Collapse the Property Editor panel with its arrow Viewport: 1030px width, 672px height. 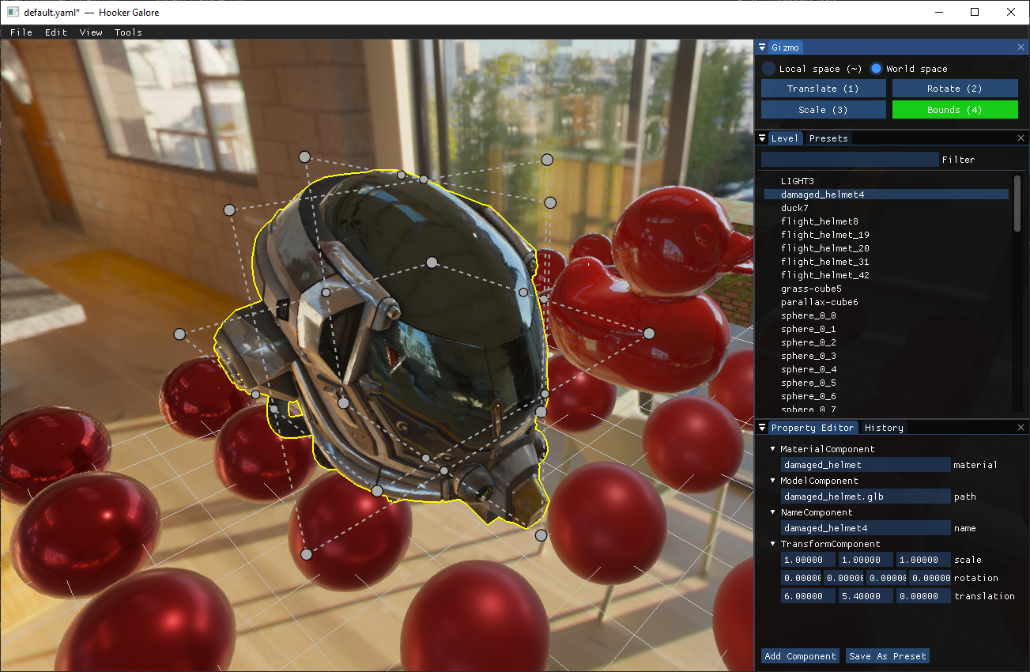click(x=763, y=428)
